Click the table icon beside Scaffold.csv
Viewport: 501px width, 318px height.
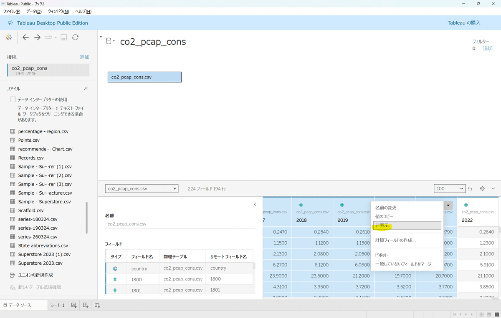coord(13,210)
